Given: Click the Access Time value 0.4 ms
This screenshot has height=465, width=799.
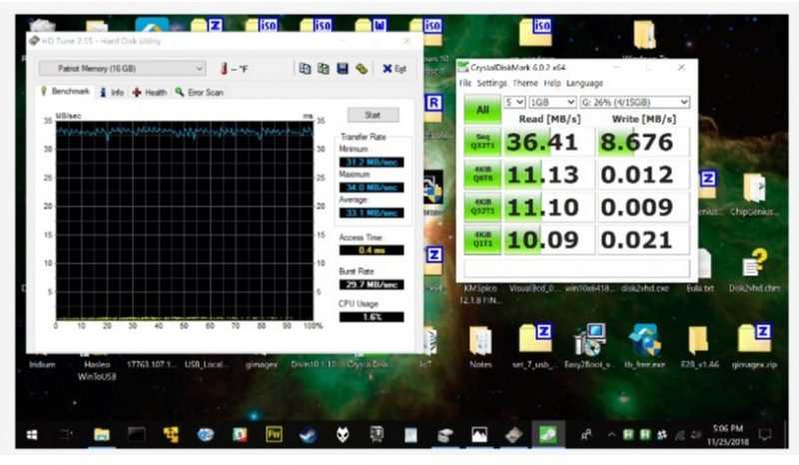Looking at the screenshot, I should 372,250.
